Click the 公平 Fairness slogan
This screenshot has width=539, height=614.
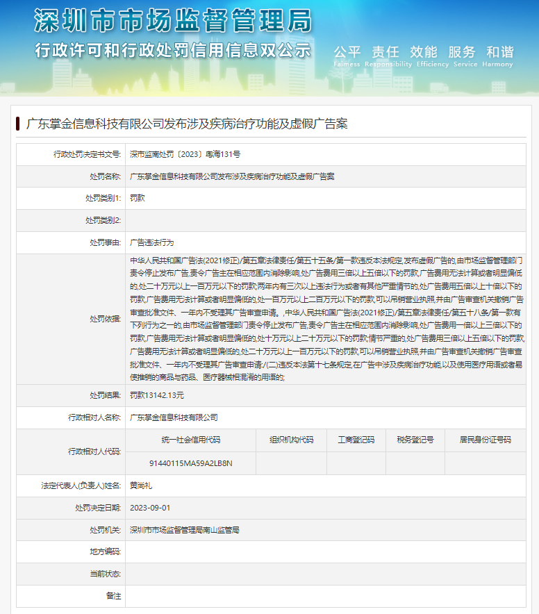(x=347, y=56)
